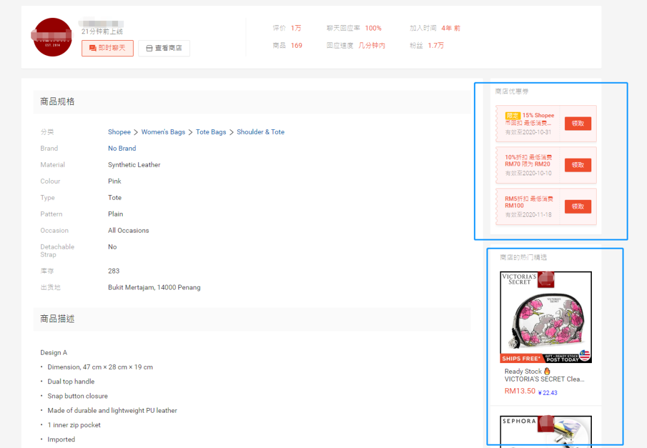Click the 21分钟前上线 last online status

[x=102, y=32]
